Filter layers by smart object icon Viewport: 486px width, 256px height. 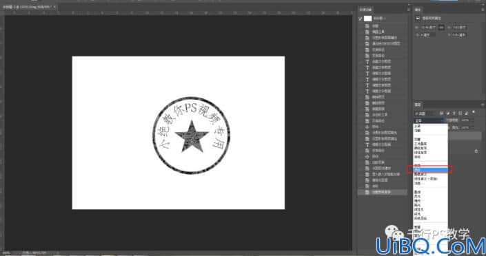pos(466,114)
